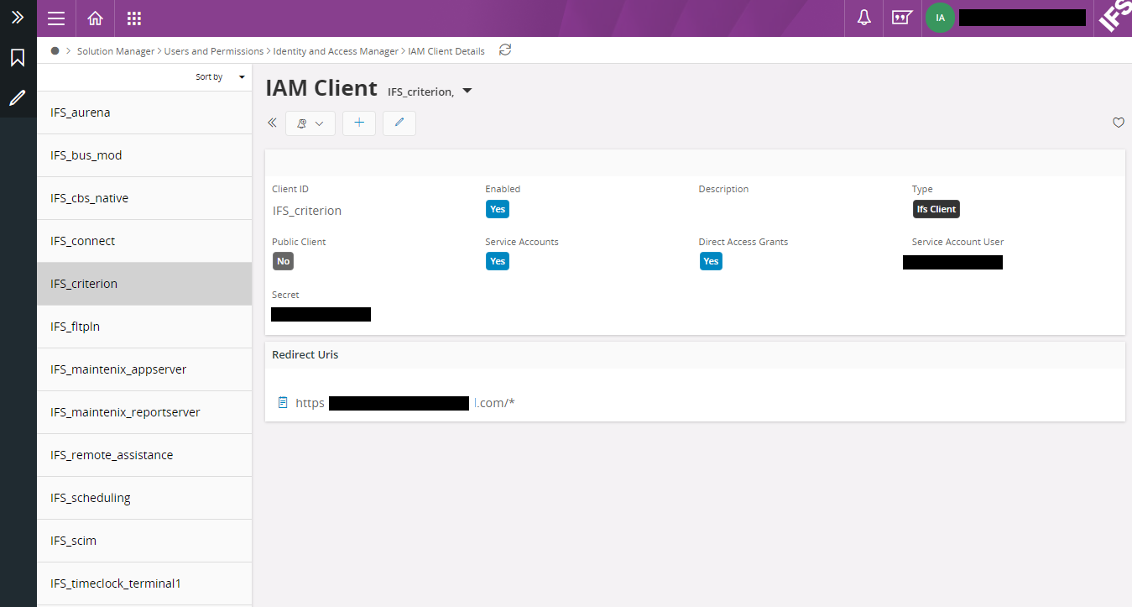Screen dimensions: 1132x607
Task: Select IFS_remote_assistance in the list
Action: (x=144, y=455)
